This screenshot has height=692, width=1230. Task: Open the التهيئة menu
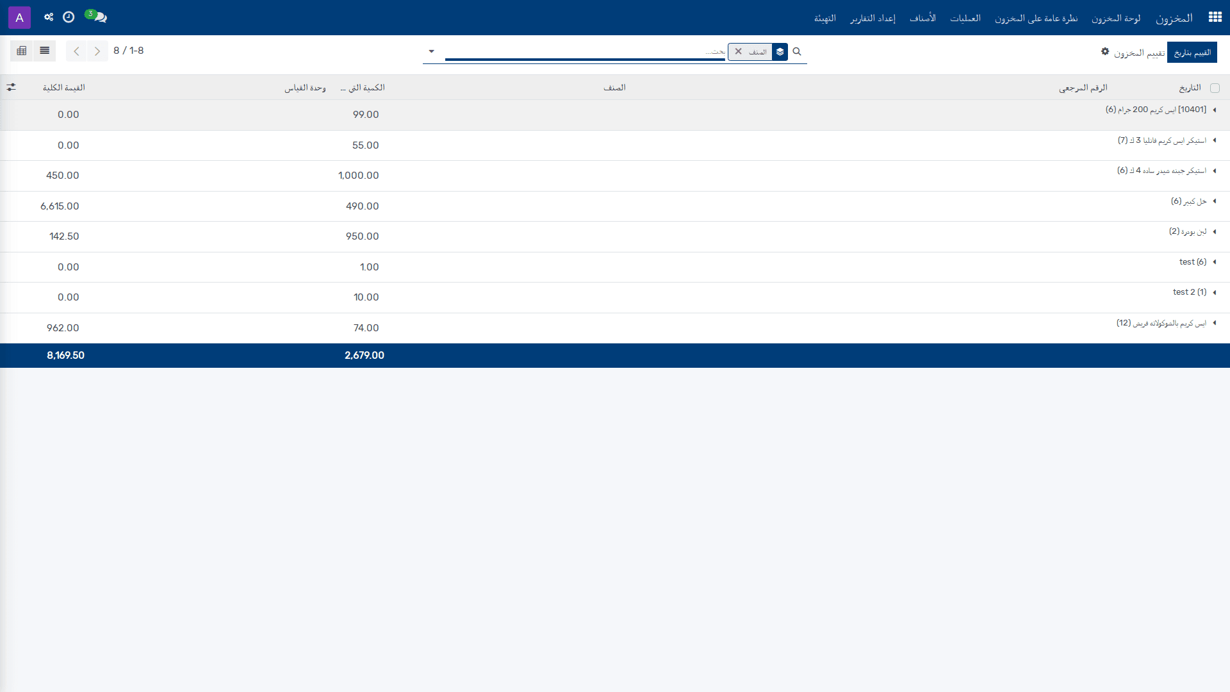[824, 18]
